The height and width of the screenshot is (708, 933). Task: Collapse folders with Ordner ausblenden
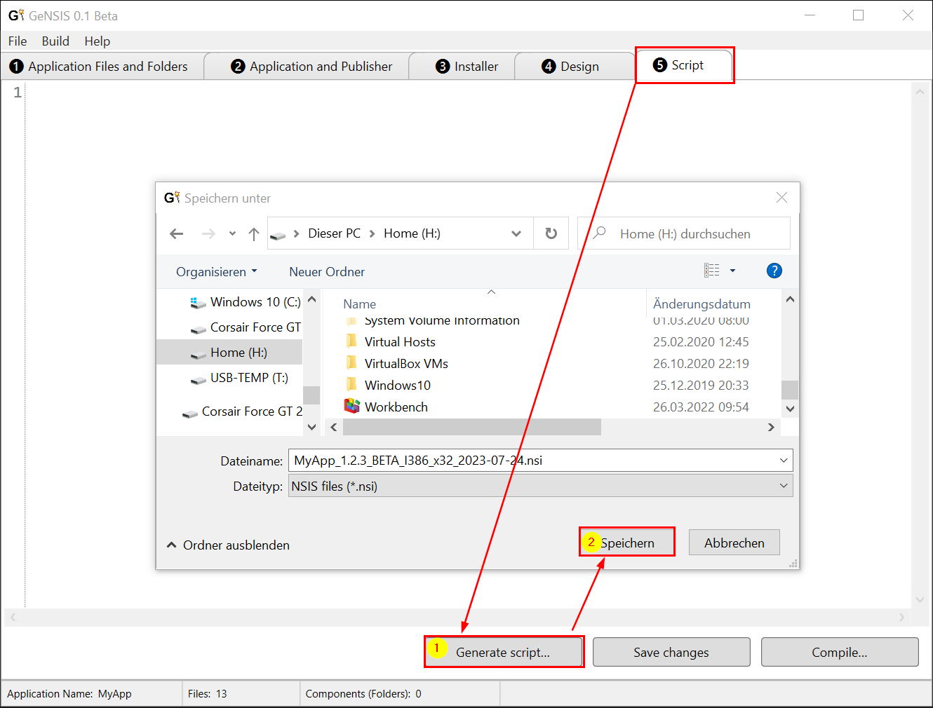tap(228, 545)
